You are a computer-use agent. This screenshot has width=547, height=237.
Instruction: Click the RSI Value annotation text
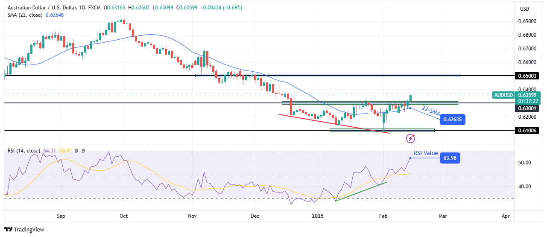point(426,153)
